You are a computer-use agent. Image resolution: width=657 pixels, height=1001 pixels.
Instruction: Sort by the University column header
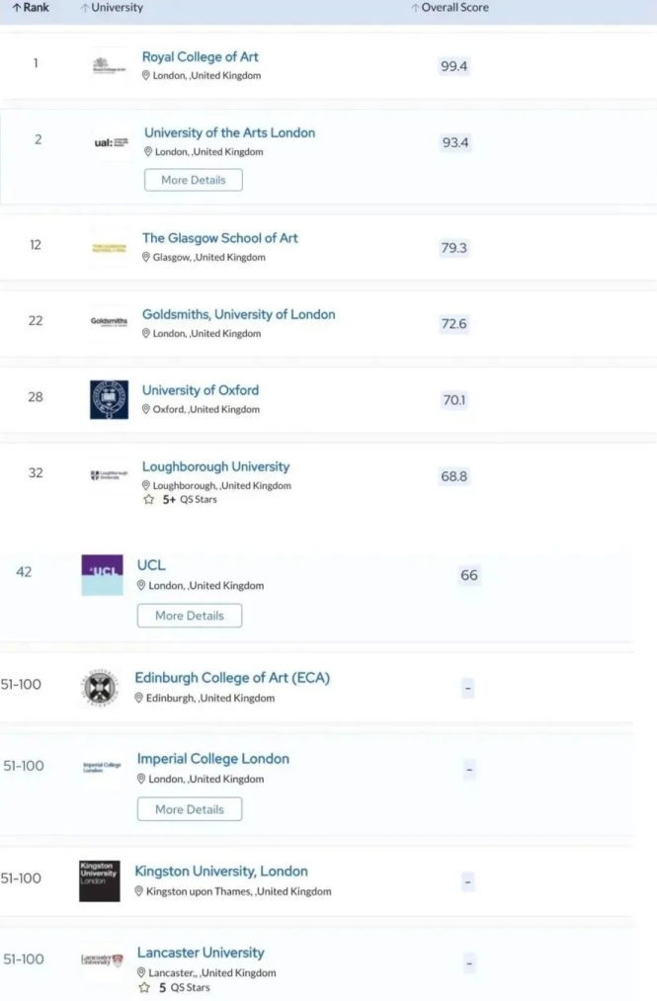pyautogui.click(x=112, y=8)
